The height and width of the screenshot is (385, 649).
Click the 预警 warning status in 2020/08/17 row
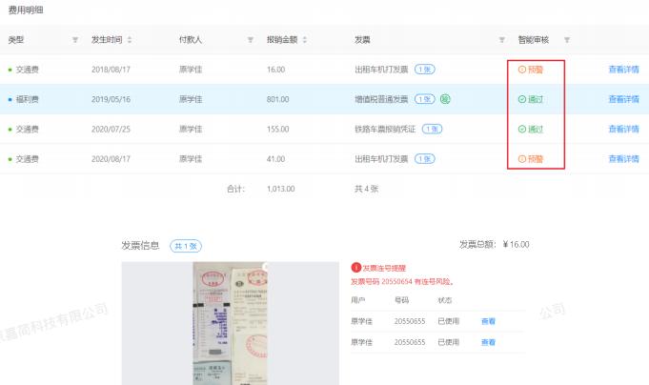(x=531, y=159)
